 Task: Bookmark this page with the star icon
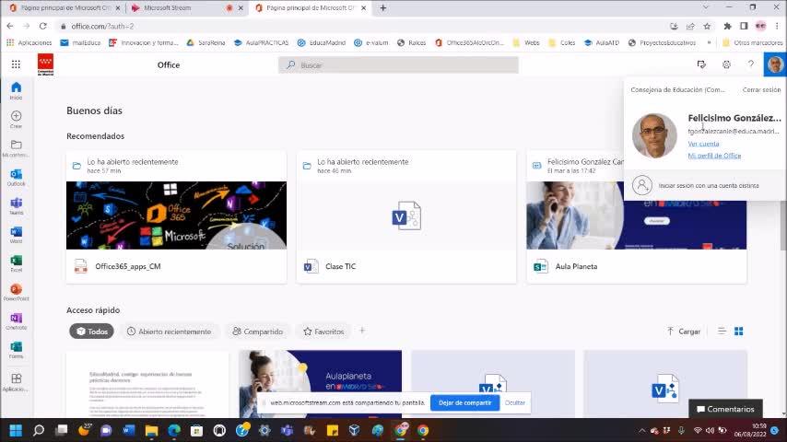point(707,26)
